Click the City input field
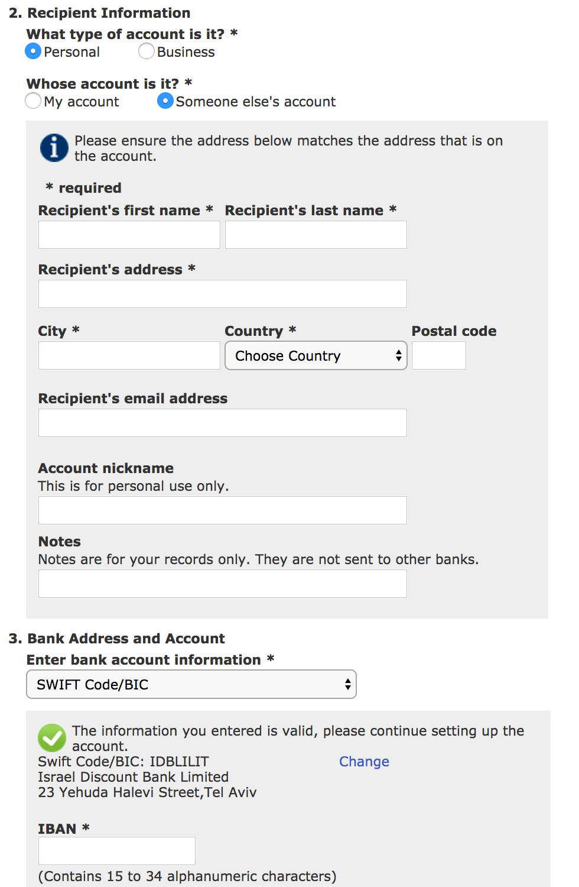 (x=129, y=355)
